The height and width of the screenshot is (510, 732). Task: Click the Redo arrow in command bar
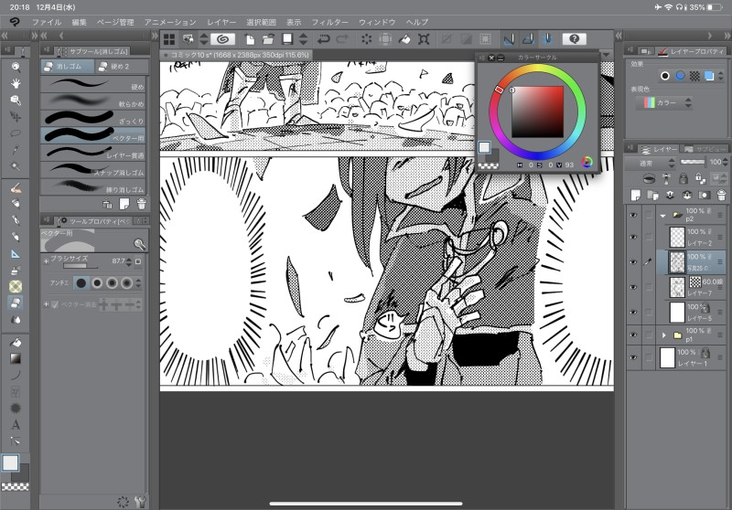342,39
